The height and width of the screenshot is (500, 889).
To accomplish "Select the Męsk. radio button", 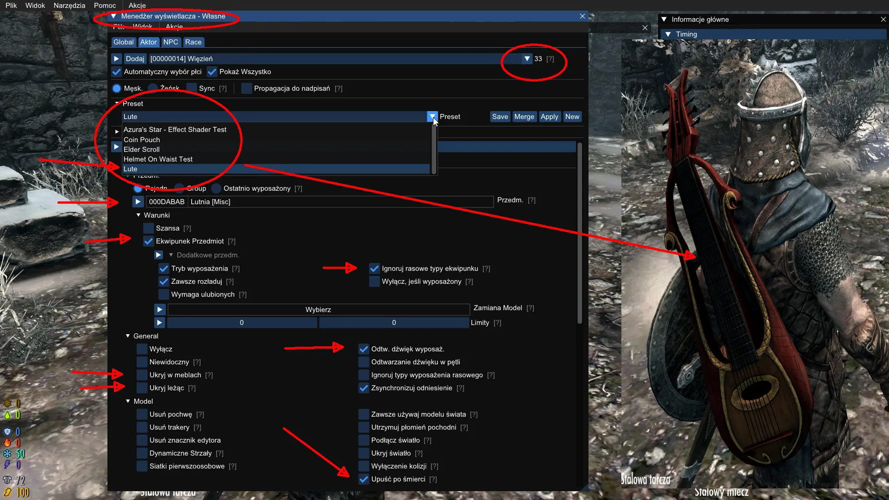I will coord(117,88).
